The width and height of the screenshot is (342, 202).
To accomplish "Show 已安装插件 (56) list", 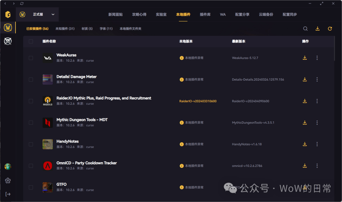I will tap(37, 28).
